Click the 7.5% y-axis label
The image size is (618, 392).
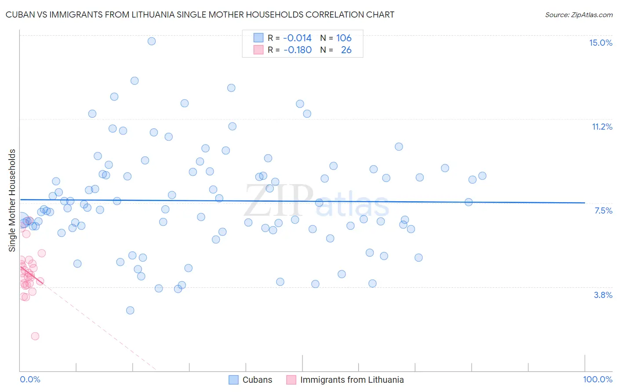pyautogui.click(x=603, y=211)
